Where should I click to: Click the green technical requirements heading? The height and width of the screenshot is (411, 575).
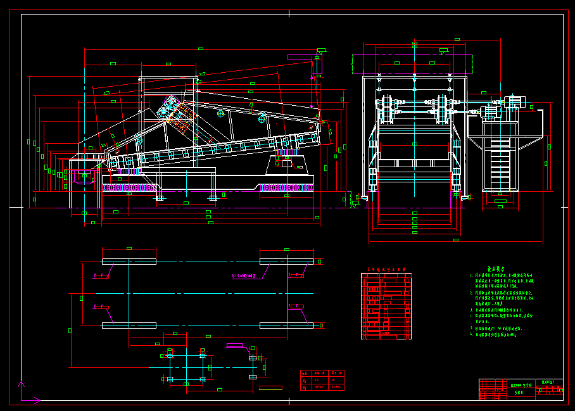tap(496, 269)
